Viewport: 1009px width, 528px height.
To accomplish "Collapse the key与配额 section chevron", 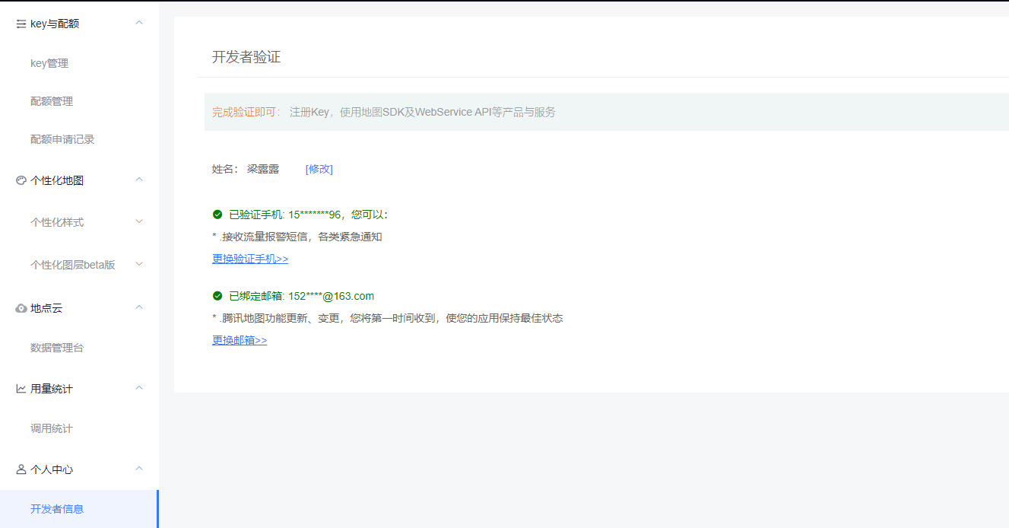I will [139, 23].
